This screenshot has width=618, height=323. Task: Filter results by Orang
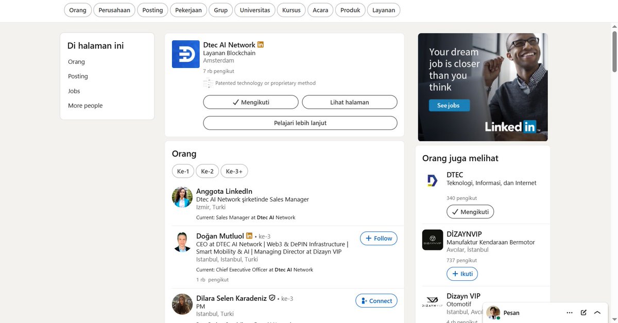pyautogui.click(x=78, y=10)
